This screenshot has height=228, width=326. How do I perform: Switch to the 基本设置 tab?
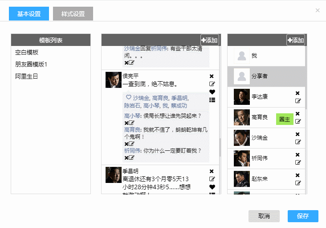point(29,14)
